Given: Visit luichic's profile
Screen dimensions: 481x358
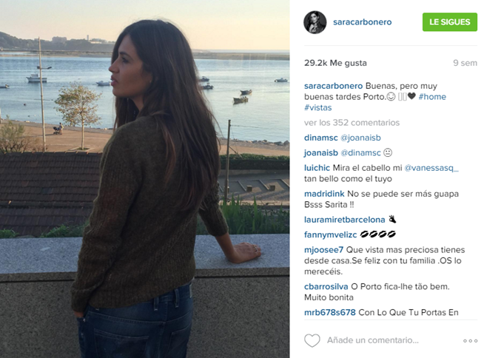Looking at the screenshot, I should (x=317, y=168).
